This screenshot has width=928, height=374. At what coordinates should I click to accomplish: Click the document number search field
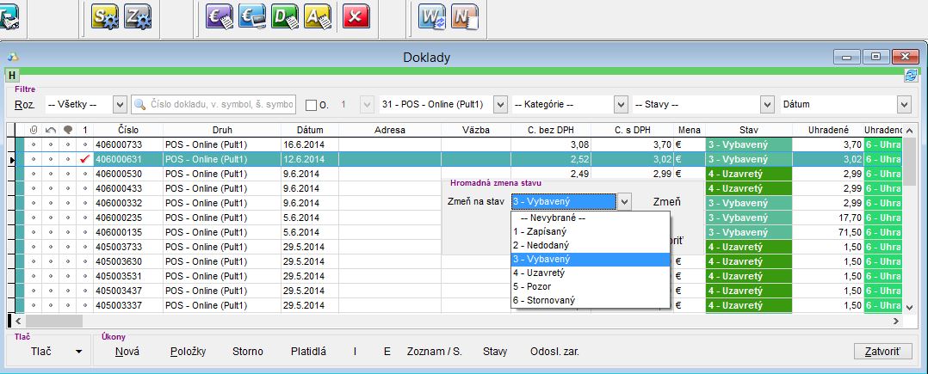(220, 104)
